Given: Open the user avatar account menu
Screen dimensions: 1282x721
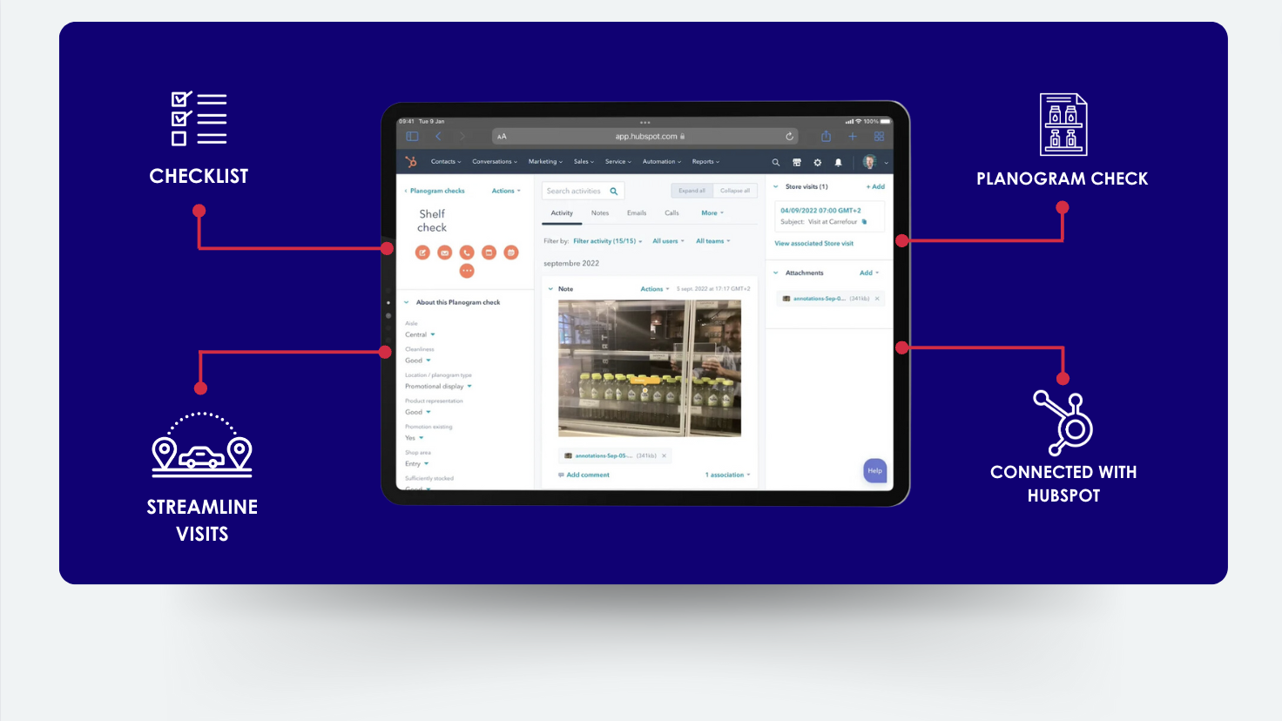Looking at the screenshot, I should [874, 162].
